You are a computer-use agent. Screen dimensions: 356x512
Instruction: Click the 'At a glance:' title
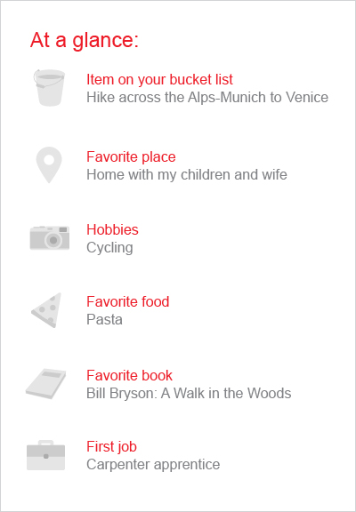(85, 40)
